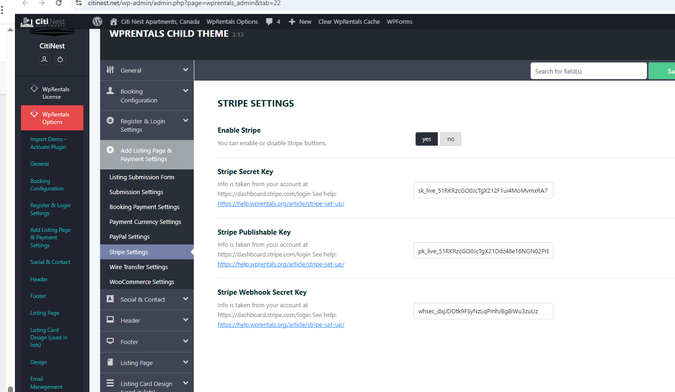Screen dimensions: 675x392
Task: Set Enable Stripe to yes
Action: click(427, 139)
